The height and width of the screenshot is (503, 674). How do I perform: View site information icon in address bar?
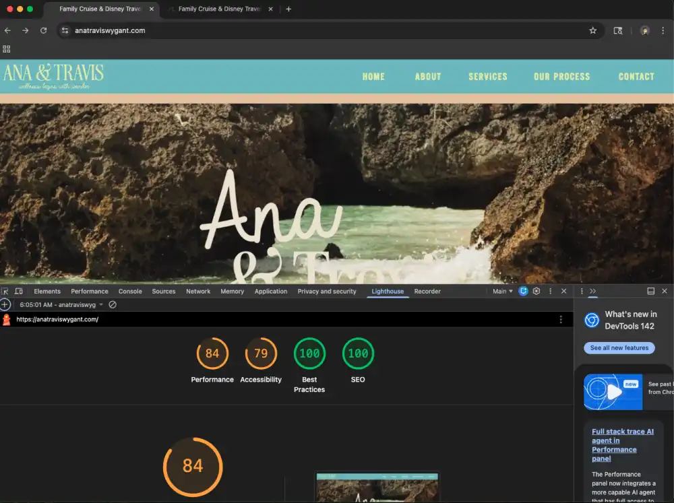pos(65,30)
